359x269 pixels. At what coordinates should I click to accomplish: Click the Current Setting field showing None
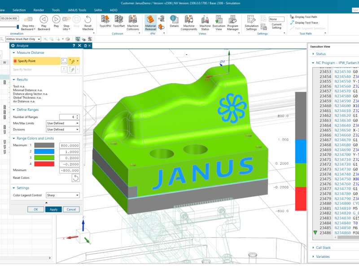click(276, 19)
